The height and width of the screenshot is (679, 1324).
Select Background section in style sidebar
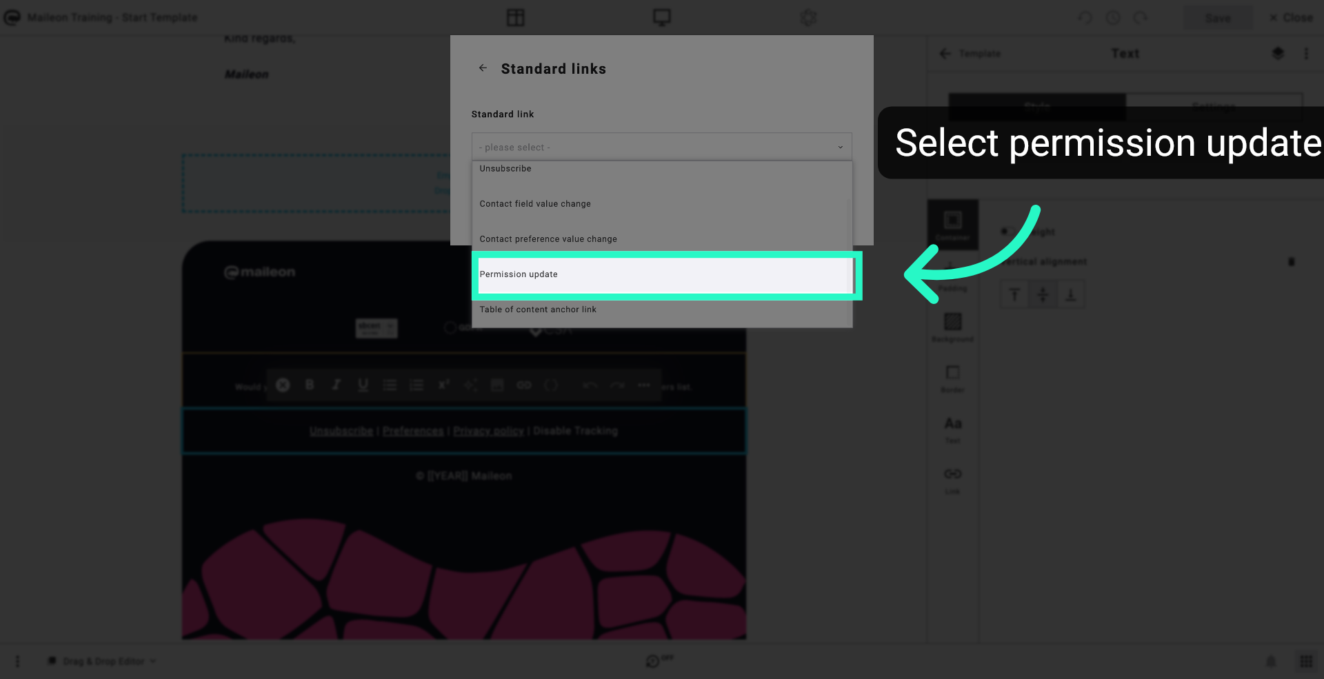click(953, 327)
